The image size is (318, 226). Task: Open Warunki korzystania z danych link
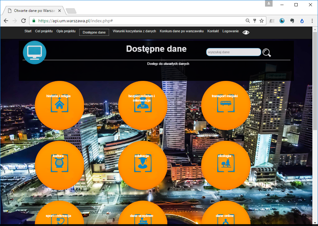(134, 31)
